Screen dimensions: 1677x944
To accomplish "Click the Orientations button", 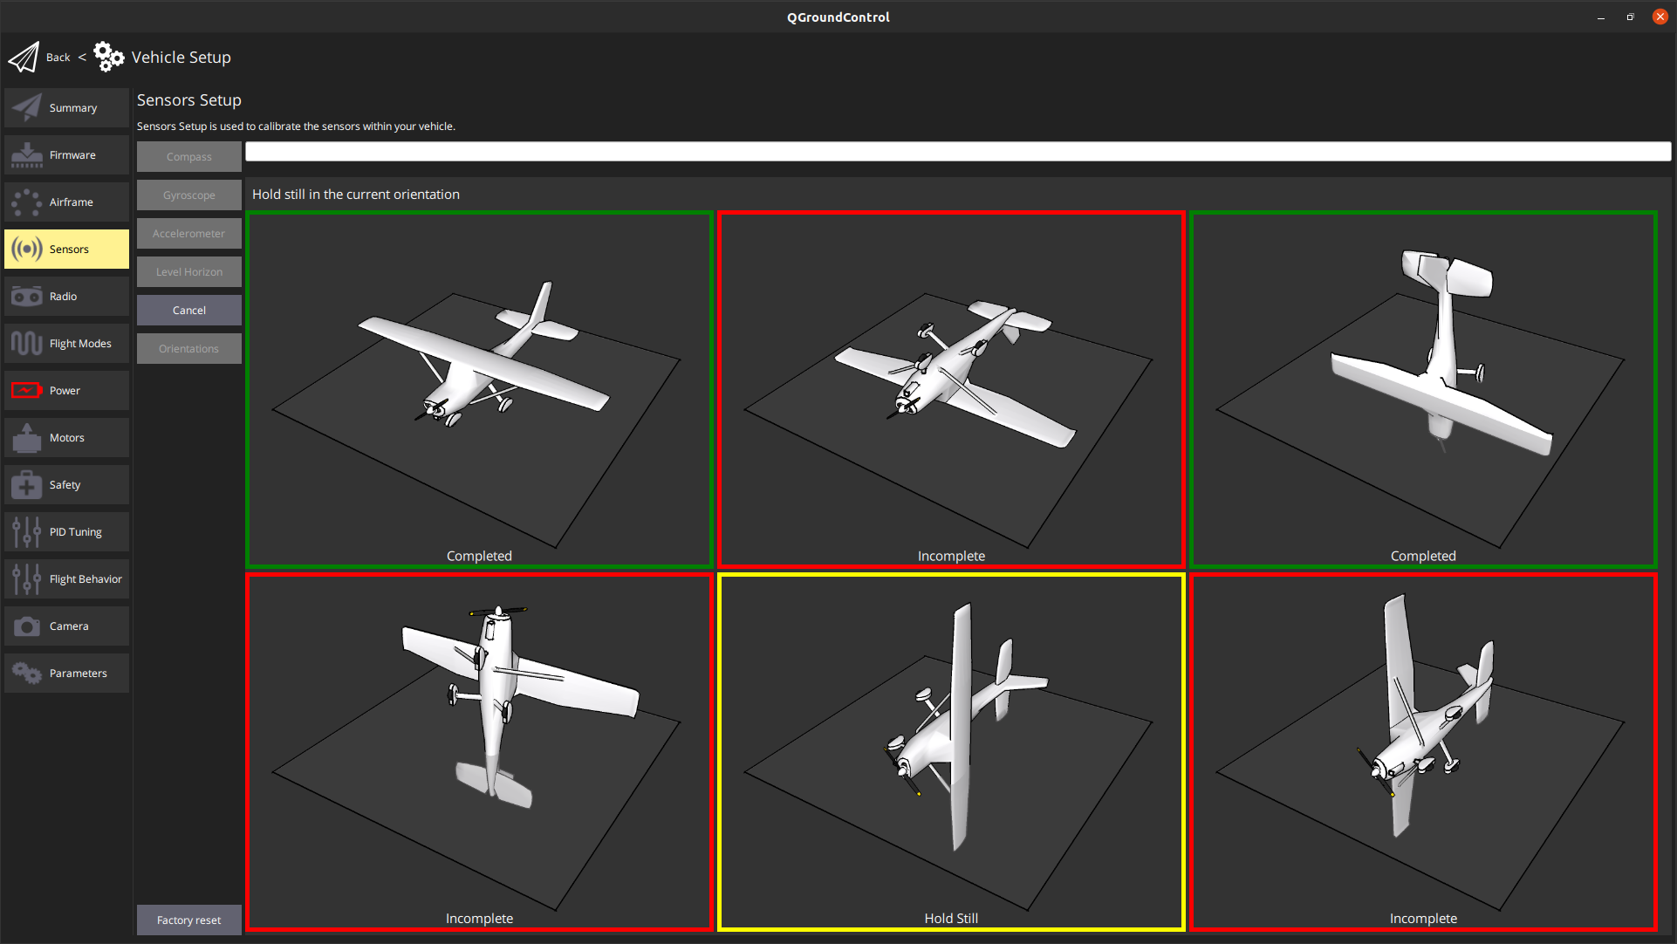I will click(188, 348).
